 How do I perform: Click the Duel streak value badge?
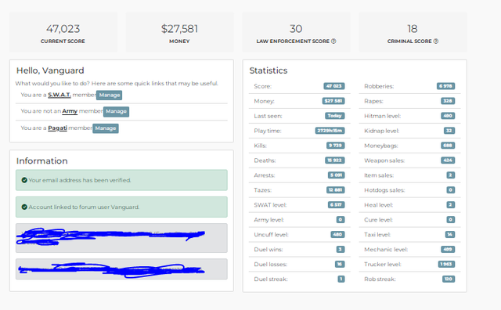pos(341,279)
